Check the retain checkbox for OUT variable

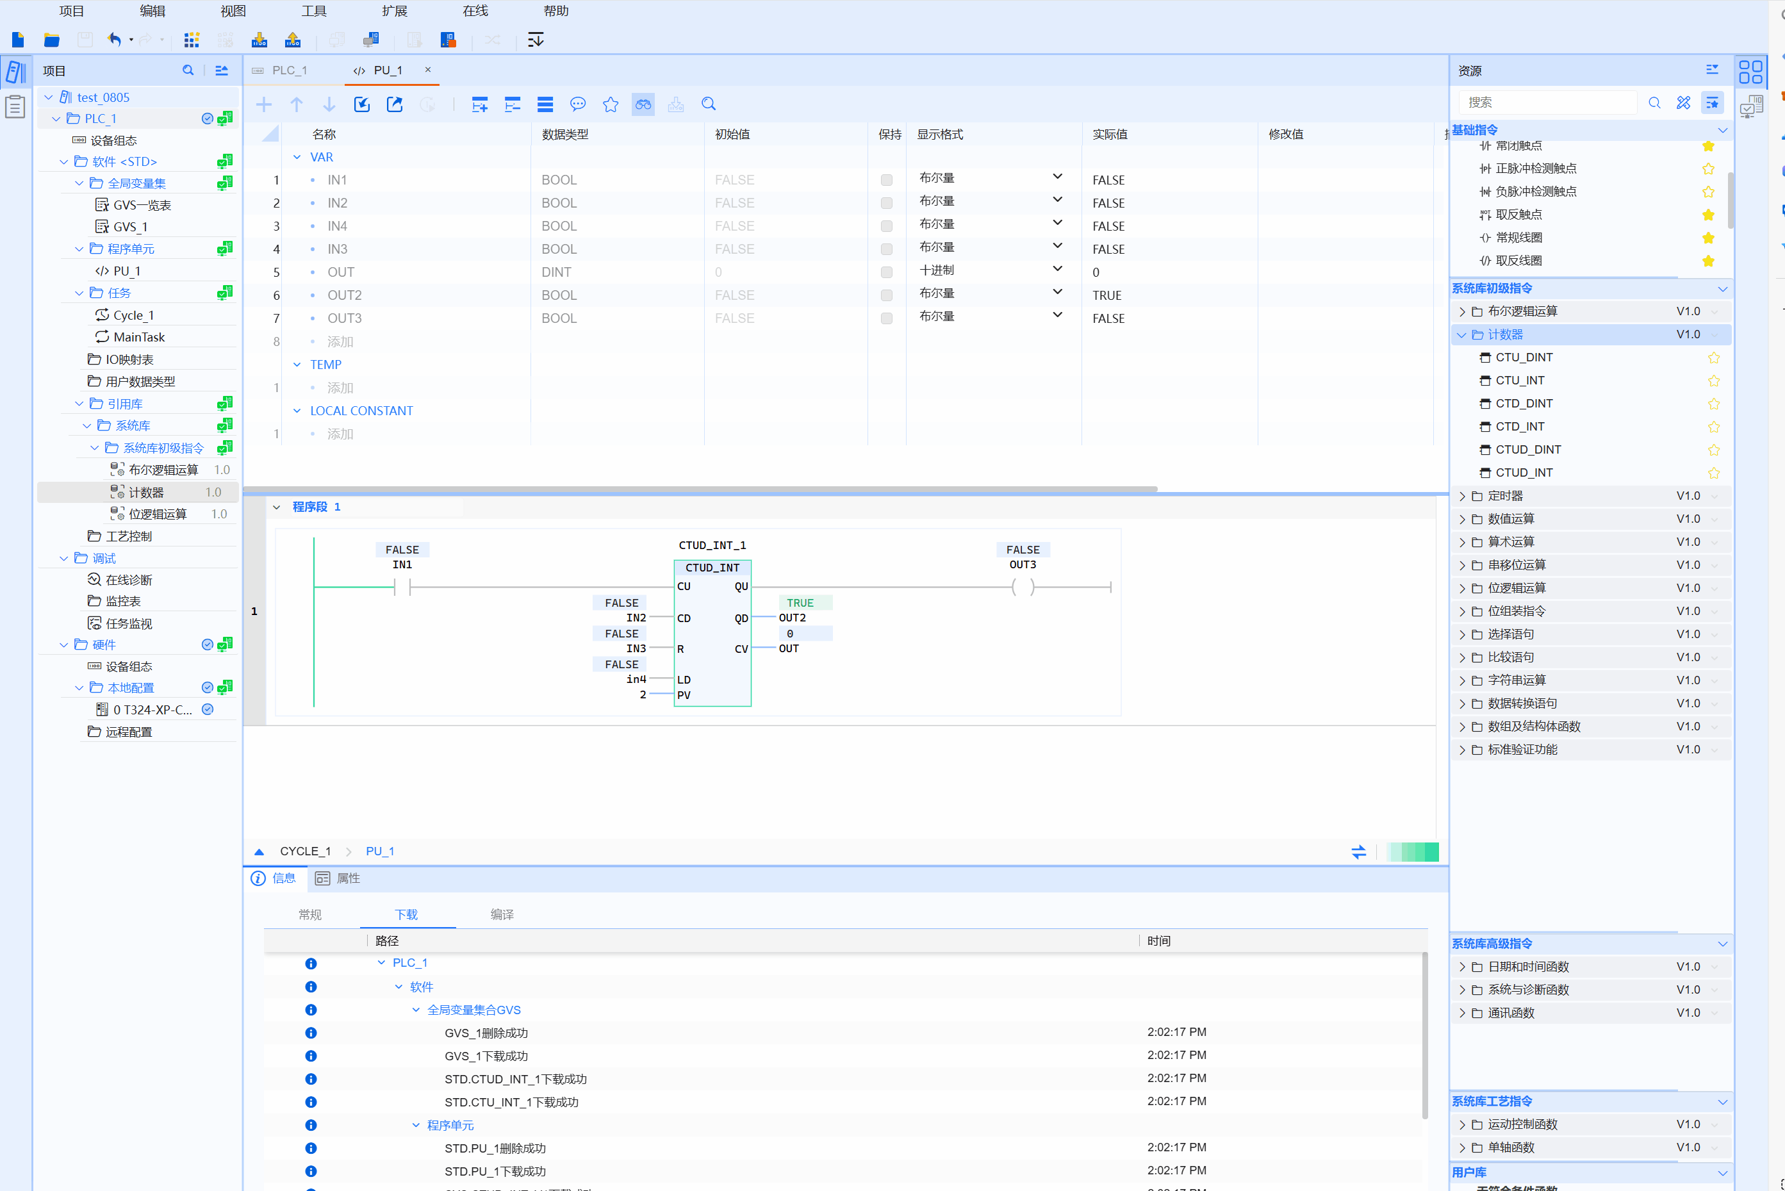tap(885, 272)
